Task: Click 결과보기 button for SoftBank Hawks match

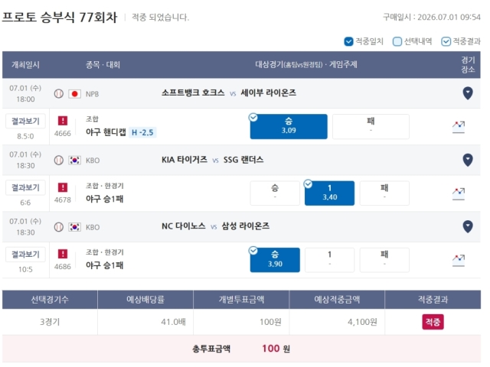Action: click(x=25, y=121)
